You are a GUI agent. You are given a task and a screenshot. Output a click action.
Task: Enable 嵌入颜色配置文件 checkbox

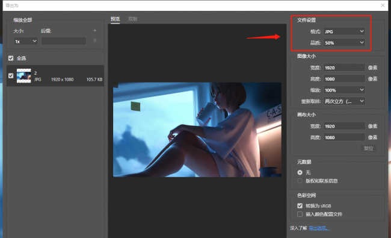coord(300,215)
